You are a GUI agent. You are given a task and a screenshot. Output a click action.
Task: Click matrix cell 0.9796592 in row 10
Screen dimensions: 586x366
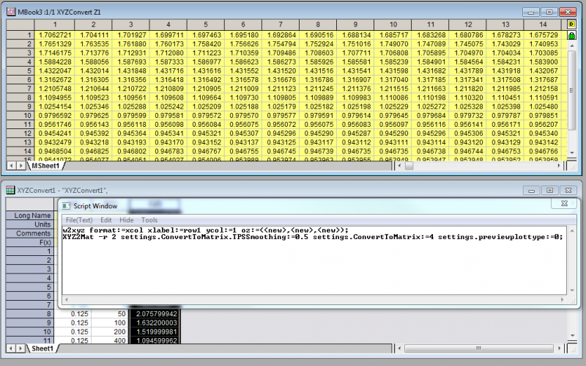54,115
